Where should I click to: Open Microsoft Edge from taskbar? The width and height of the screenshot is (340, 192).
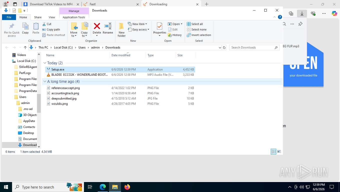point(103,187)
